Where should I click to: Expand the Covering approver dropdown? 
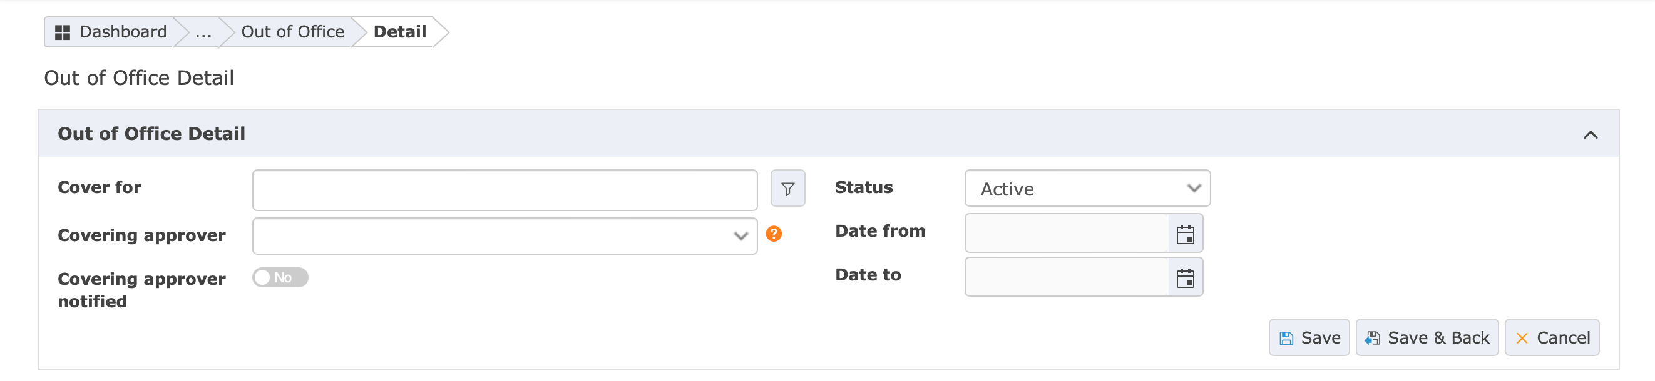[505, 236]
